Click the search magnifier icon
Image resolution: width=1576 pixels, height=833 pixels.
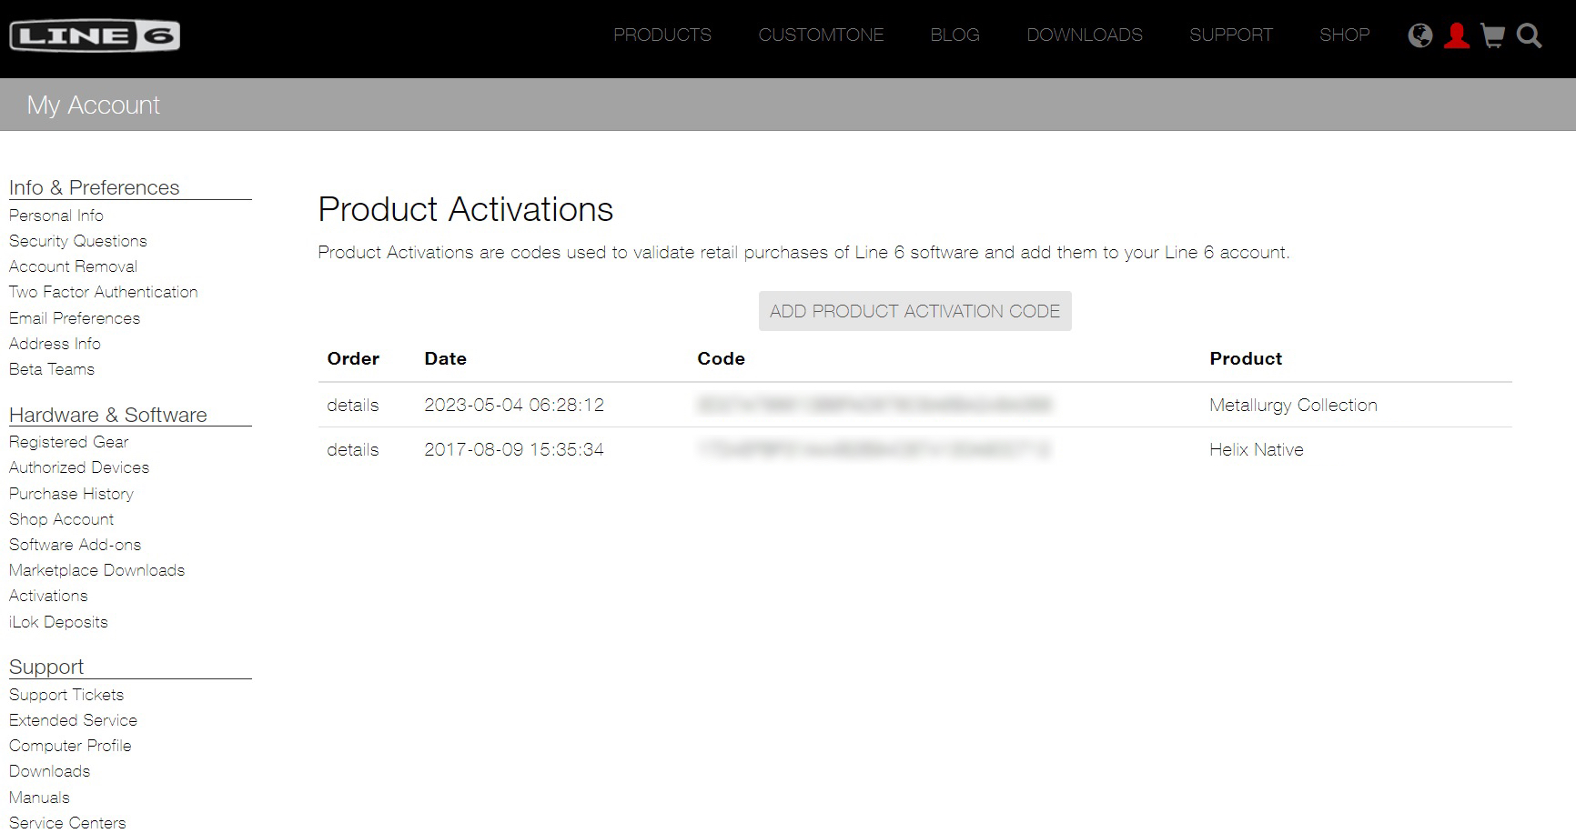coord(1529,35)
